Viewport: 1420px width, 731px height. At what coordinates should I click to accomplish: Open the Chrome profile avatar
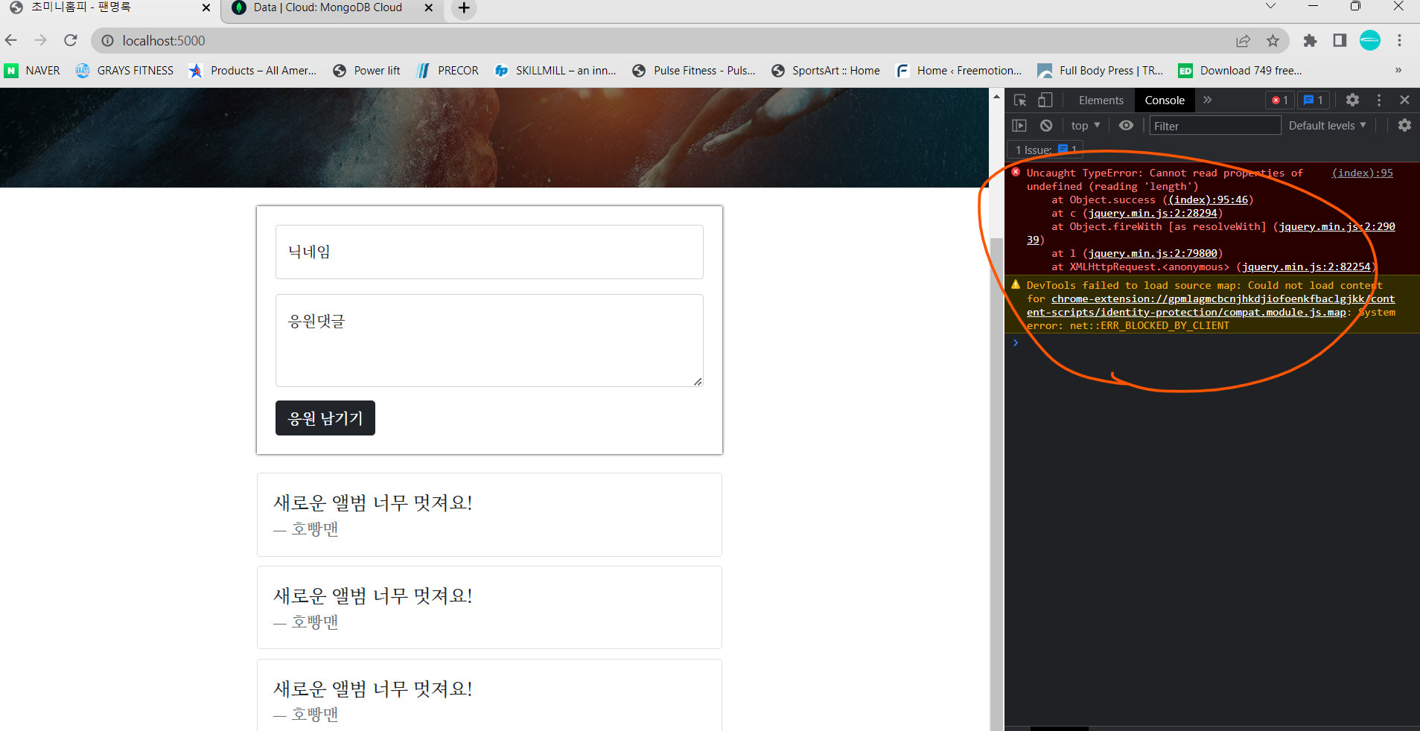(1370, 41)
